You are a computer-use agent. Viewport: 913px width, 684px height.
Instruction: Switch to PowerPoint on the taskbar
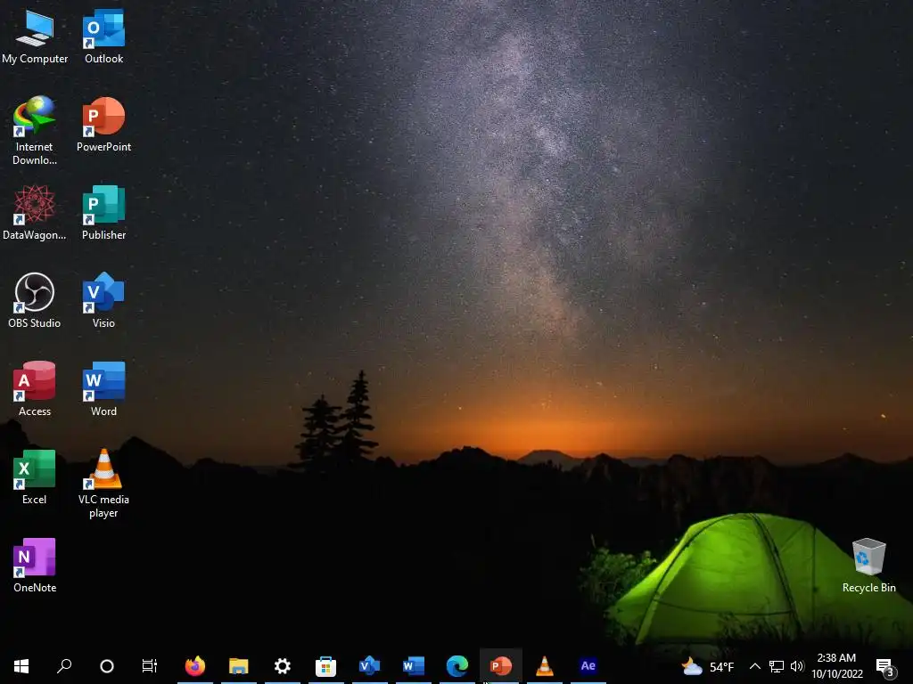(x=501, y=666)
